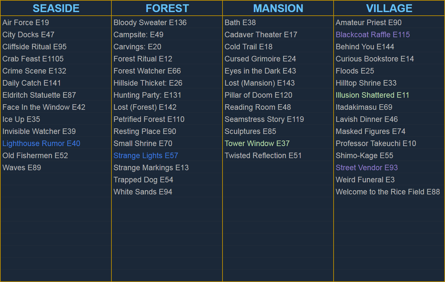Viewport: 445px width, 282px height.
Task: Click the Petrified Forest E110 entry
Action: (149, 119)
